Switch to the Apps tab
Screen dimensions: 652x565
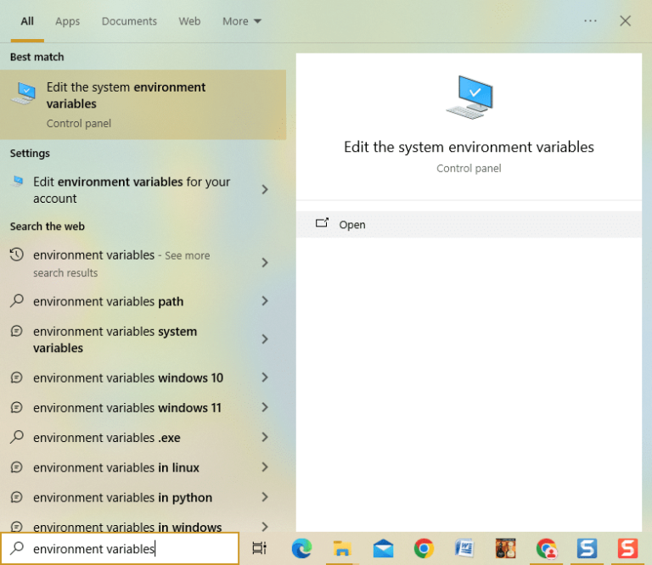(x=67, y=21)
